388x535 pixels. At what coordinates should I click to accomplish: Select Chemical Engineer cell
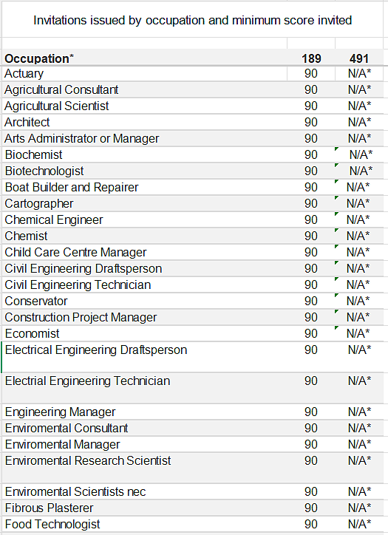pos(144,219)
